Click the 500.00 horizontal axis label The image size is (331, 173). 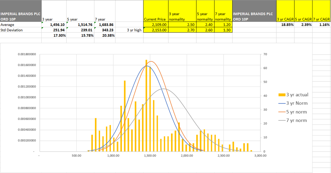click(76, 156)
